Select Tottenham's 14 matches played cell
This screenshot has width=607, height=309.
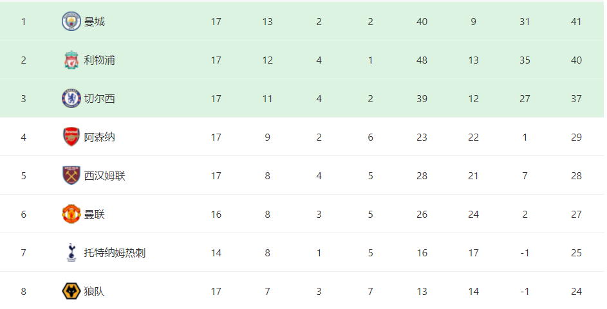point(216,253)
